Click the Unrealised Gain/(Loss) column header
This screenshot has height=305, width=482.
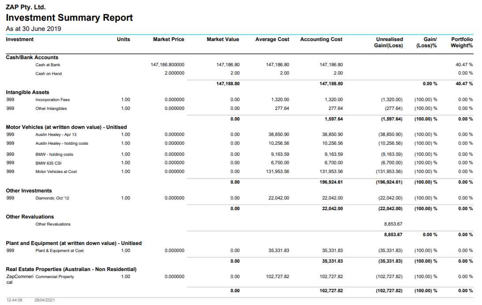click(x=389, y=42)
